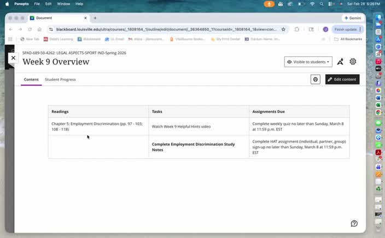Select the Document browser tab
This screenshot has height=238, width=385.
(x=59, y=18)
